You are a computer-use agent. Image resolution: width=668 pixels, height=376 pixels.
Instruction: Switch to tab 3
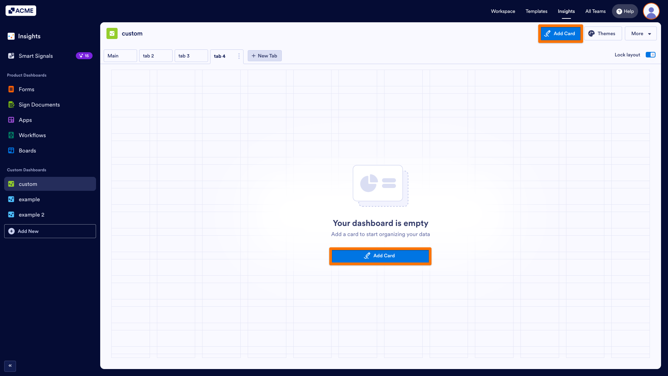[191, 56]
